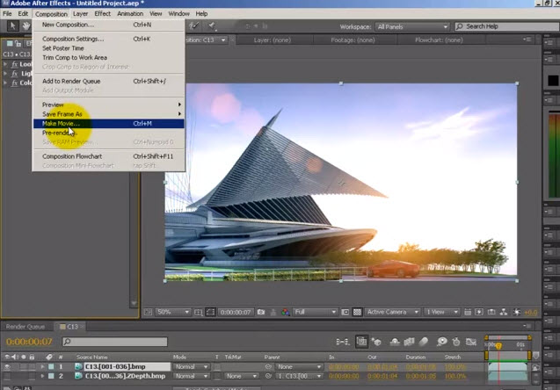
Task: Enable Motion Blur icon in timeline
Action: (x=424, y=342)
